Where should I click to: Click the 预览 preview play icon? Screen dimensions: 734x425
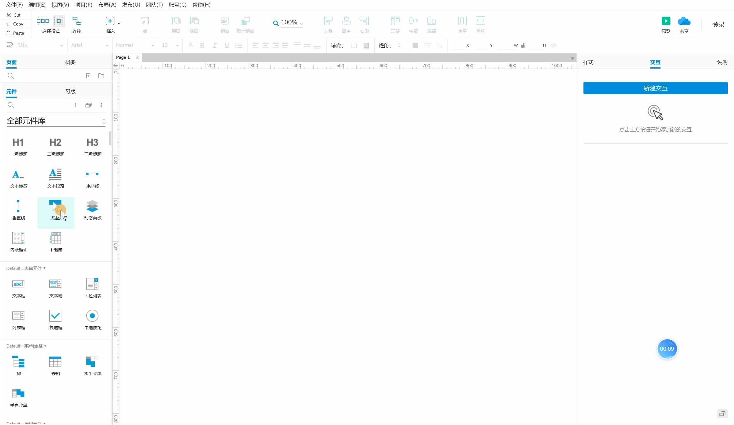[666, 21]
